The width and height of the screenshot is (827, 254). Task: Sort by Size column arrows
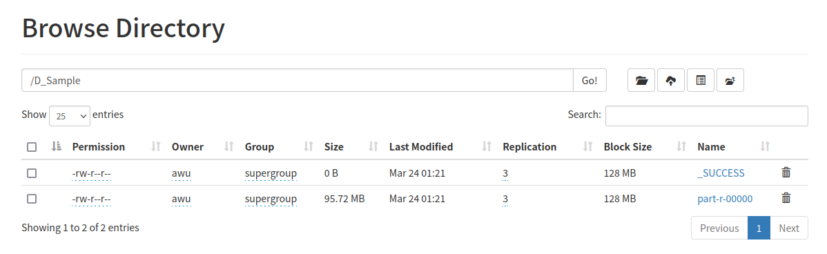(373, 146)
